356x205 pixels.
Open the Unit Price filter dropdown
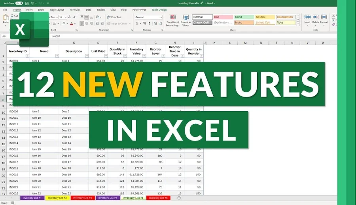106,56
